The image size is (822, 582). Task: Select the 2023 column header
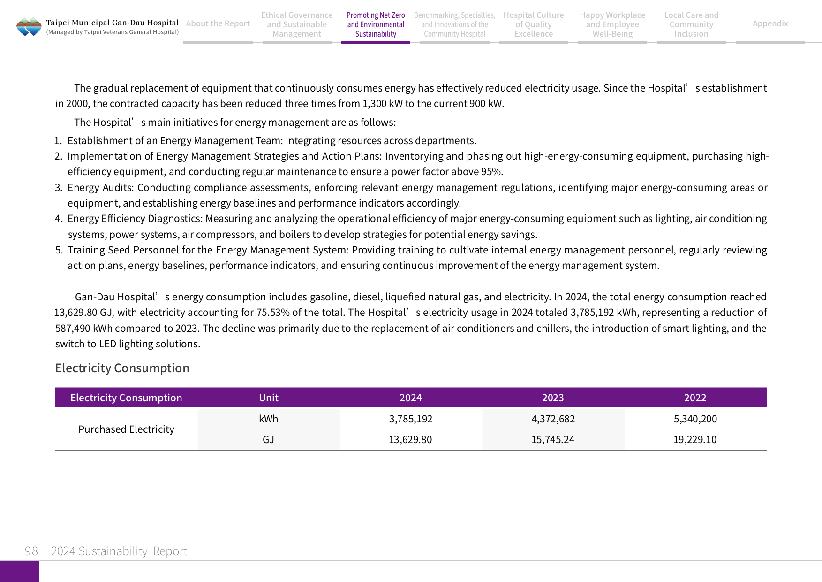(x=553, y=398)
